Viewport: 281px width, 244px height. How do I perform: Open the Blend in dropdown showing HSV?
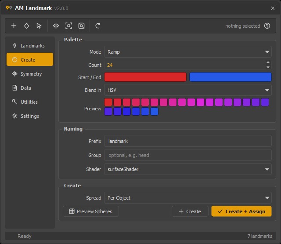187,90
